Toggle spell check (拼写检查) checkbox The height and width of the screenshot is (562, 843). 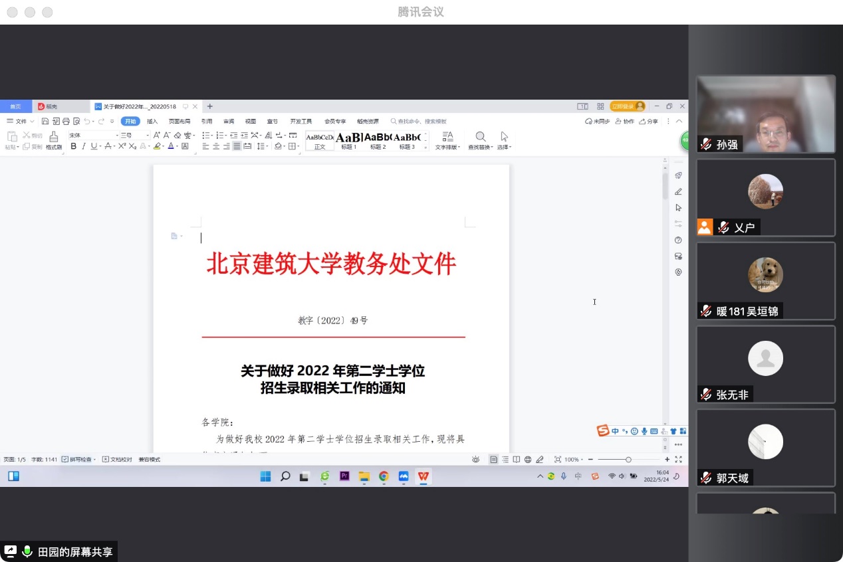point(65,460)
